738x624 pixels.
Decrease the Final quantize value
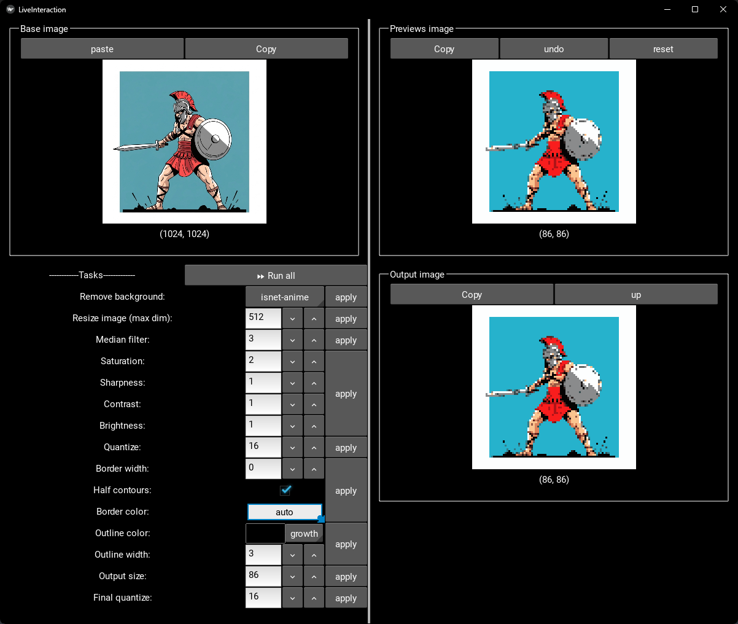click(x=292, y=598)
